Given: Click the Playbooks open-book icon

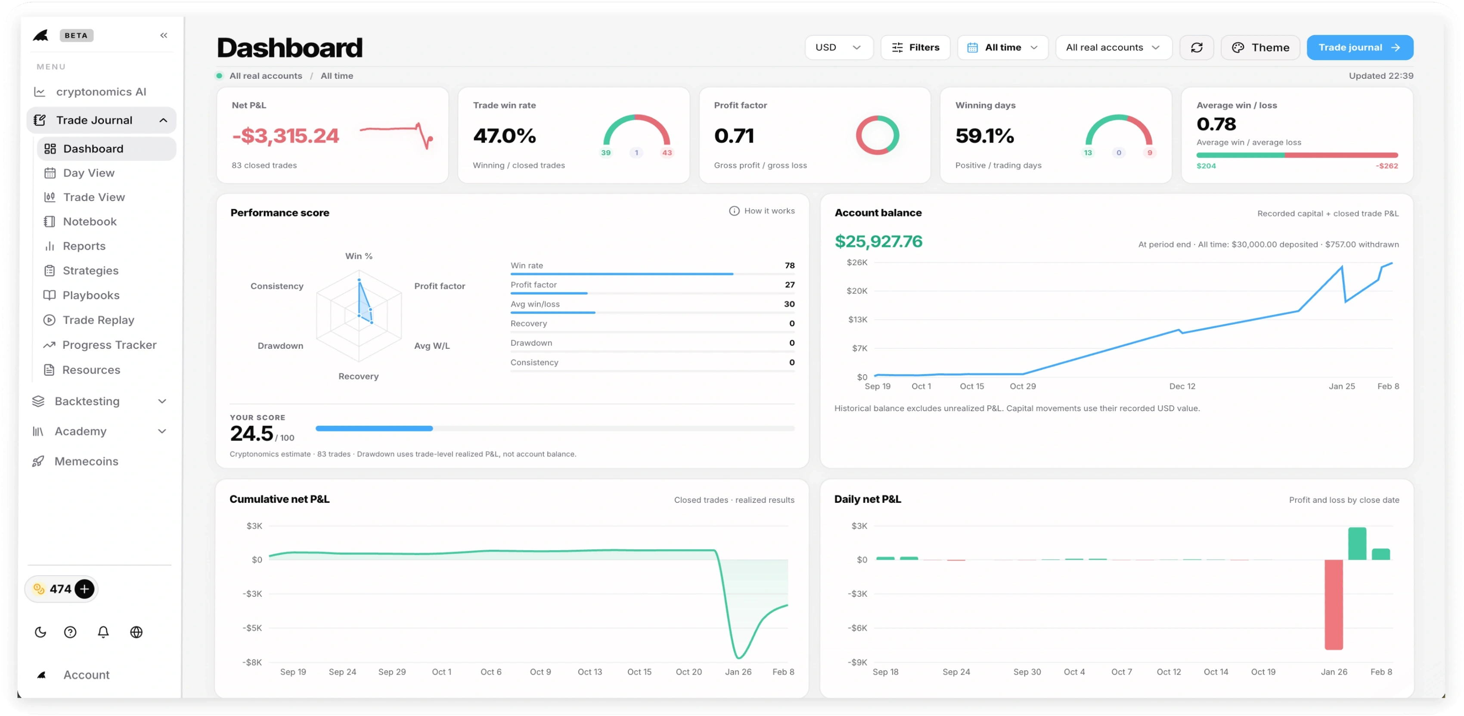Looking at the screenshot, I should (50, 295).
